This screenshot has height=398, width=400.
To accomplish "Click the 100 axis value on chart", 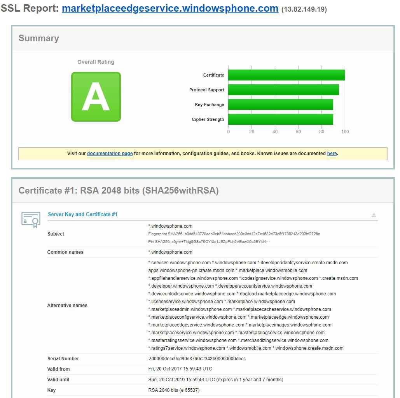I will point(345,132).
